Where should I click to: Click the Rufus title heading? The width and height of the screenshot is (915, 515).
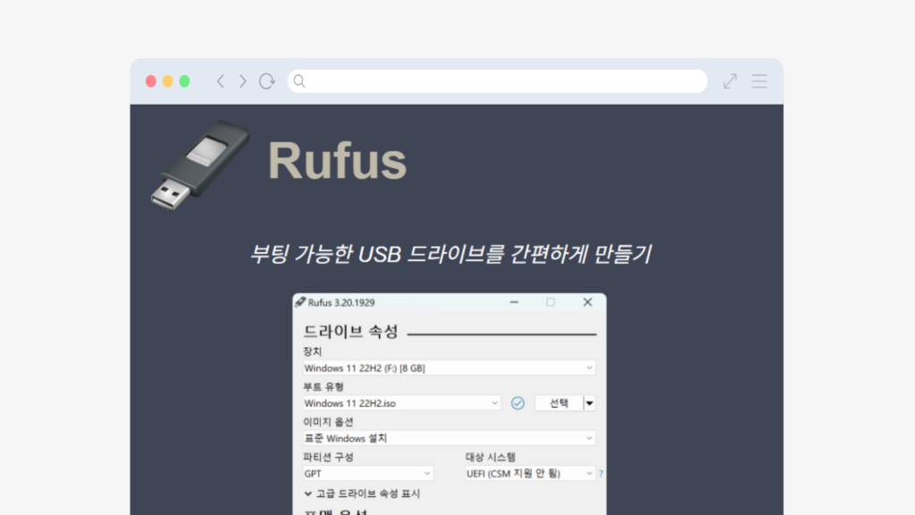click(x=337, y=161)
